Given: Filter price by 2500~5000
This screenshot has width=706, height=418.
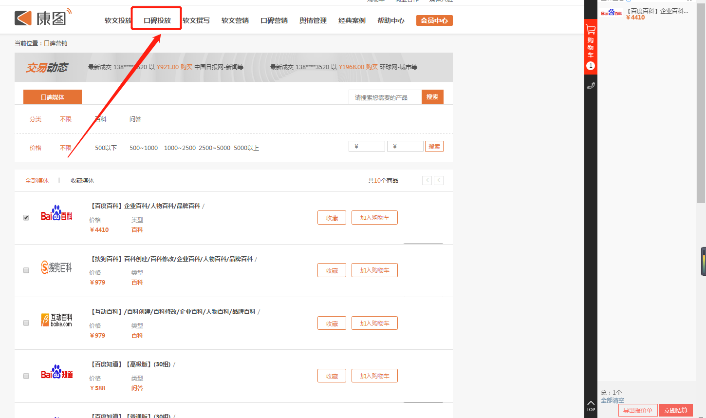Looking at the screenshot, I should pyautogui.click(x=214, y=148).
